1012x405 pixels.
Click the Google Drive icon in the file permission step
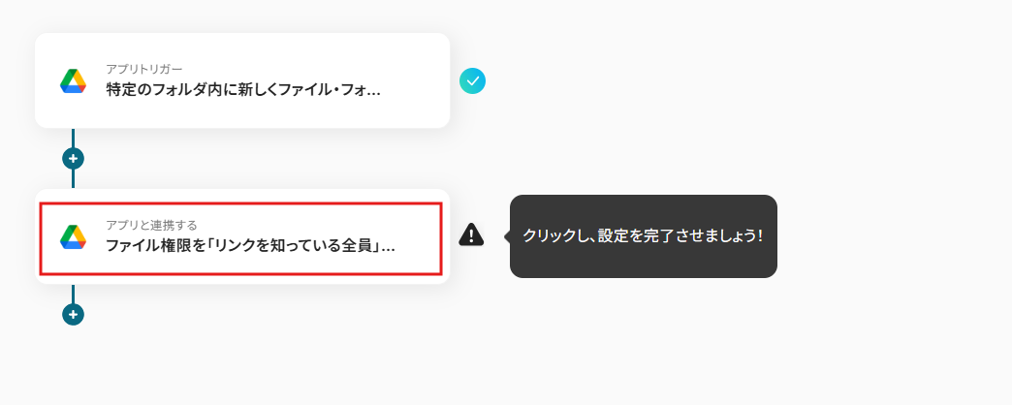click(73, 236)
